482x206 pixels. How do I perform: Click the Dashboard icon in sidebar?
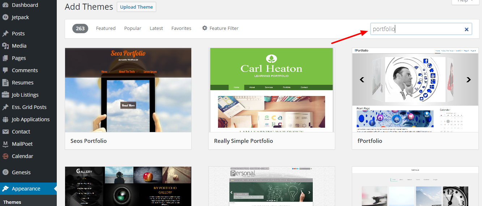pyautogui.click(x=5, y=5)
